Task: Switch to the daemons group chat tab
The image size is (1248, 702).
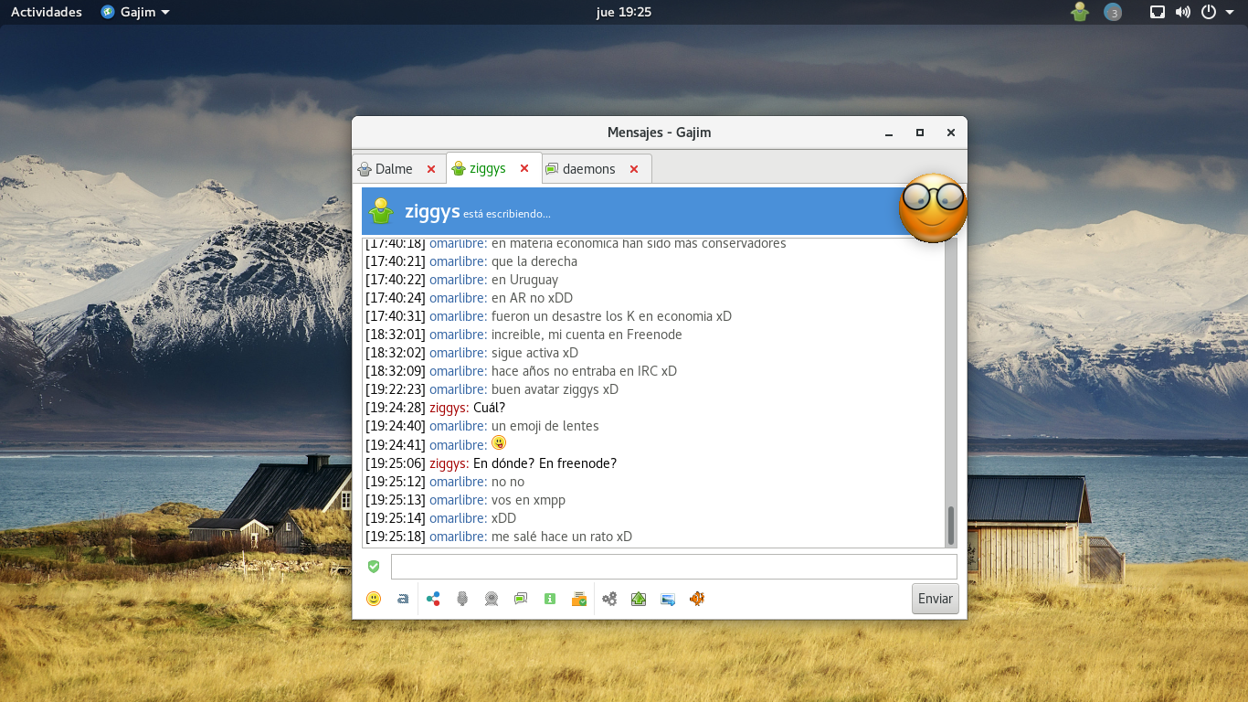Action: [588, 169]
